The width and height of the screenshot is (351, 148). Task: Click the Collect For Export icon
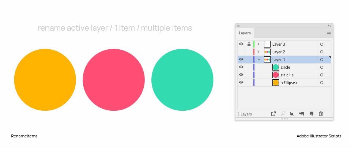click(273, 114)
